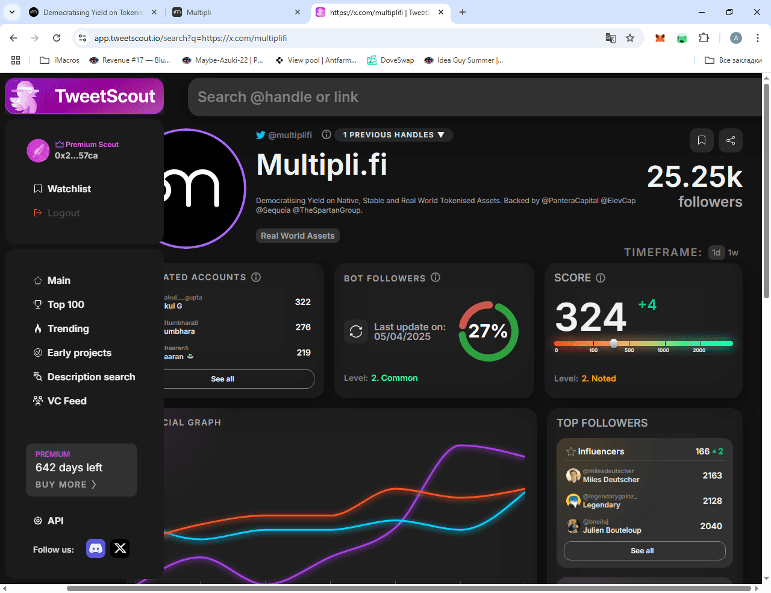Viewport: 771px width, 593px height.
Task: Click the TweetScout logo
Action: click(x=84, y=96)
